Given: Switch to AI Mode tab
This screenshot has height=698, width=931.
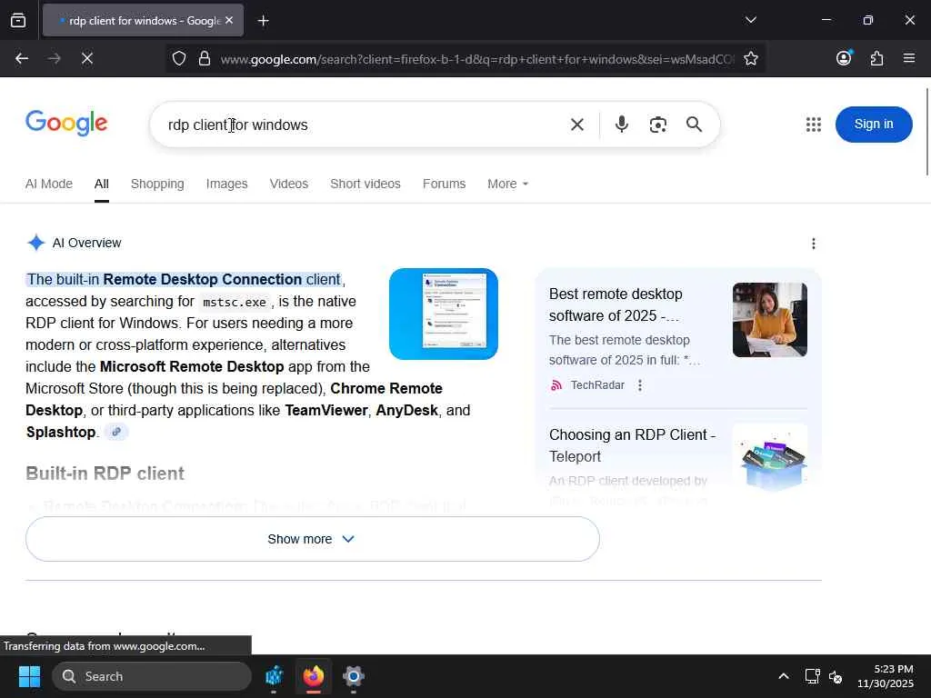Looking at the screenshot, I should pos(49,184).
